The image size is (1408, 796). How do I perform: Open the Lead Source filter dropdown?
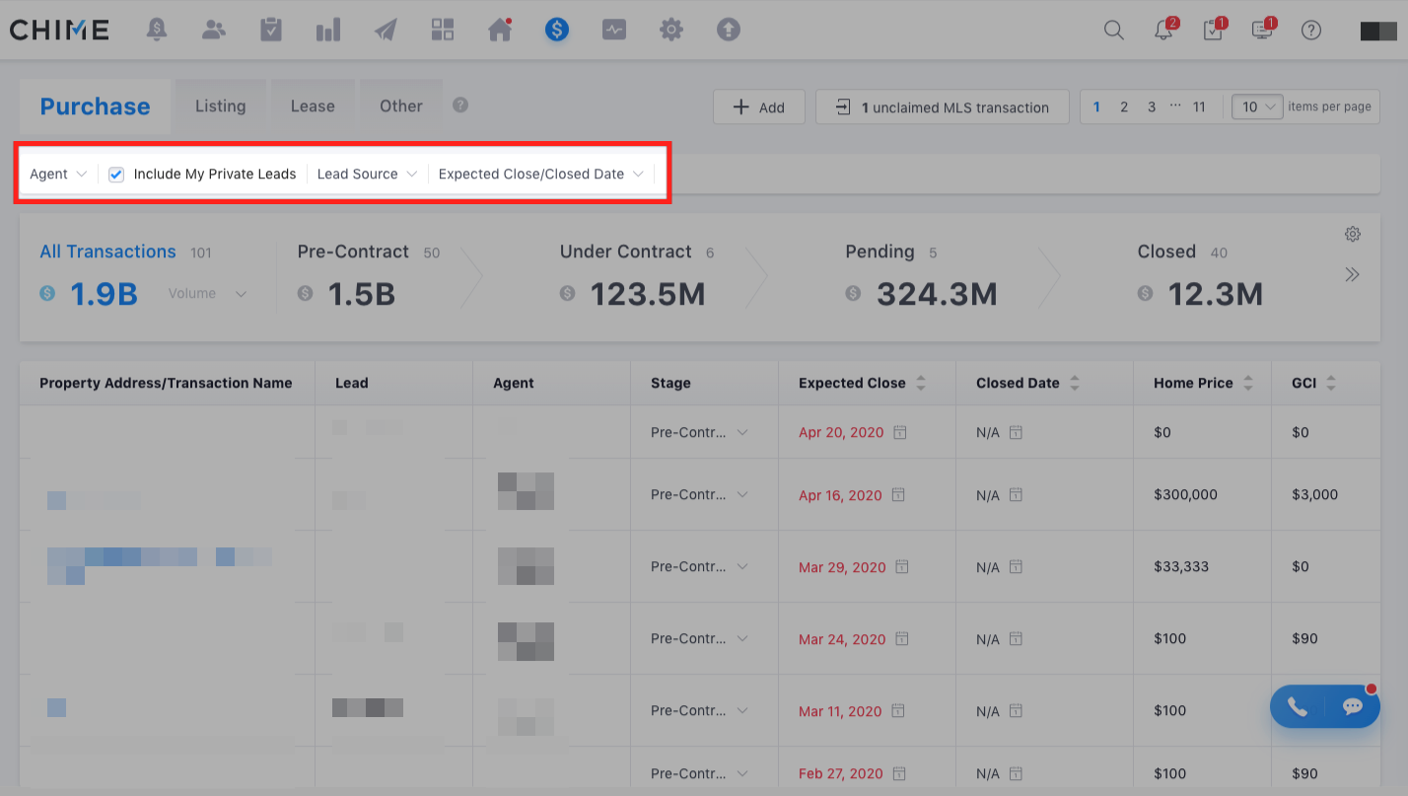pyautogui.click(x=366, y=174)
